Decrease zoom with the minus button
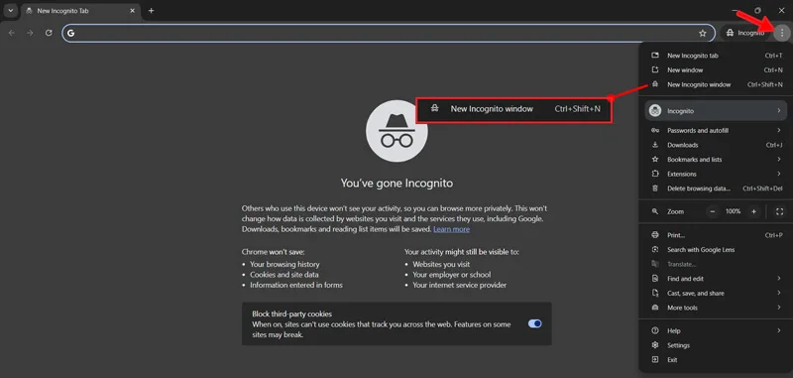Screen dimensions: 793x378 coord(713,211)
